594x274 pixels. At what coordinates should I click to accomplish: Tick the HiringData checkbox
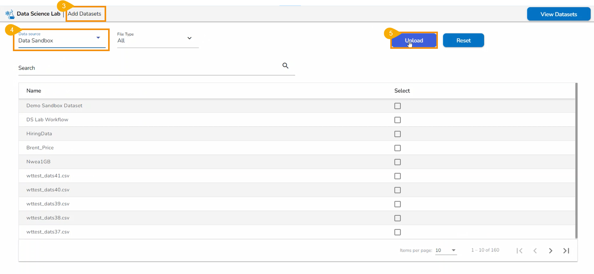(397, 134)
